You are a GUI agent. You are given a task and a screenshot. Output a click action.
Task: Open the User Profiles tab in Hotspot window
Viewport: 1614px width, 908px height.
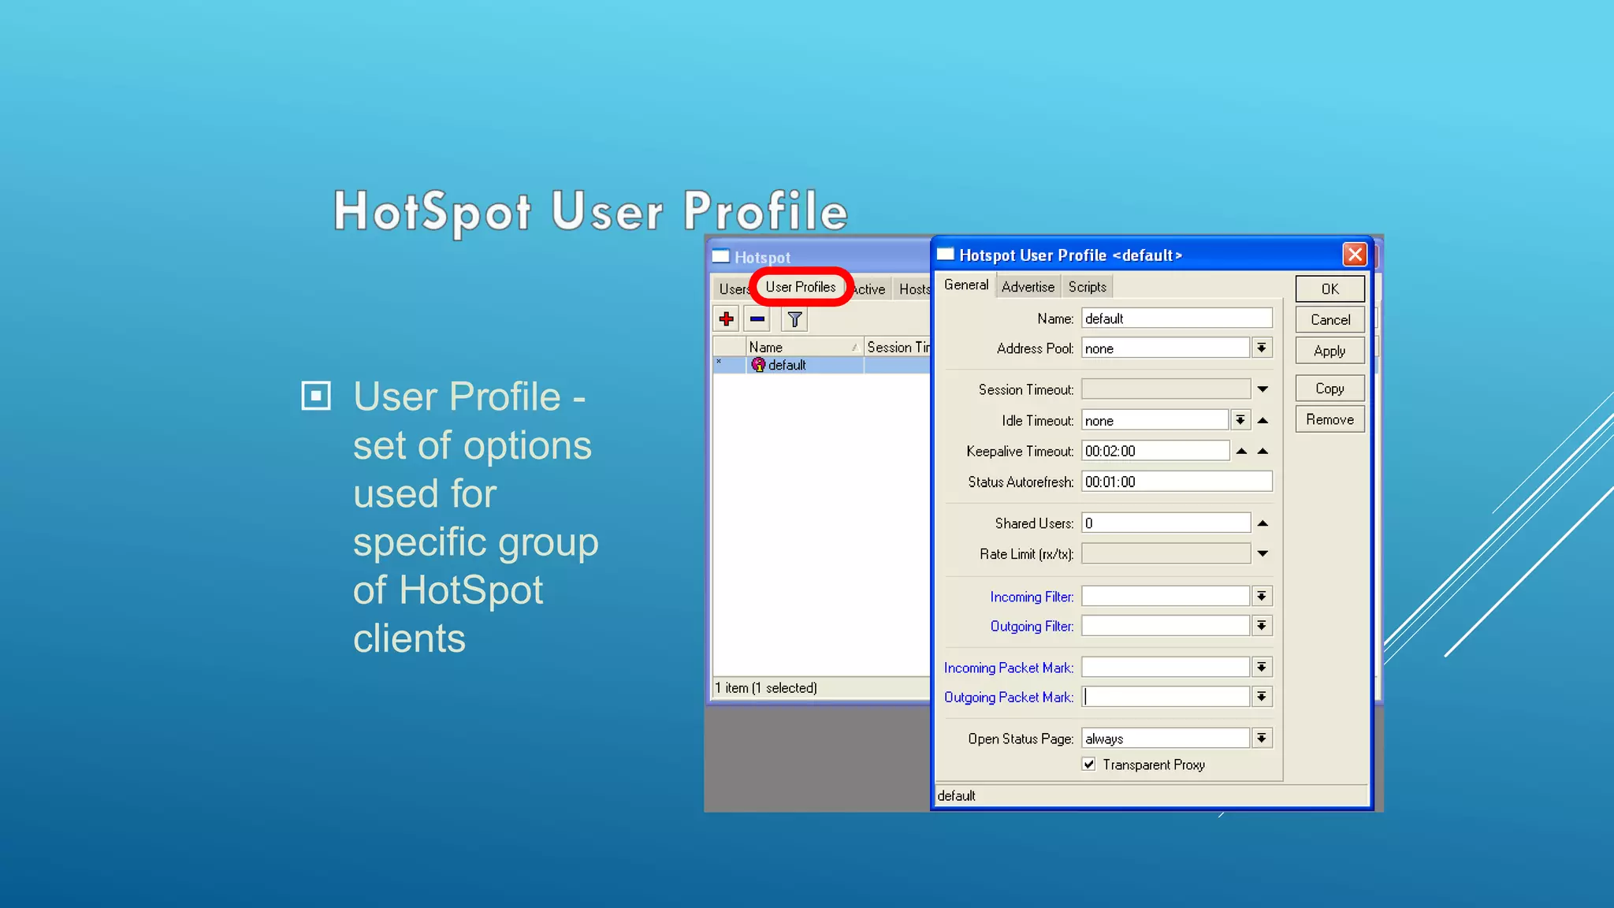pos(800,287)
